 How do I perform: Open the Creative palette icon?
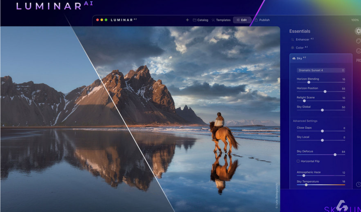coord(358,41)
